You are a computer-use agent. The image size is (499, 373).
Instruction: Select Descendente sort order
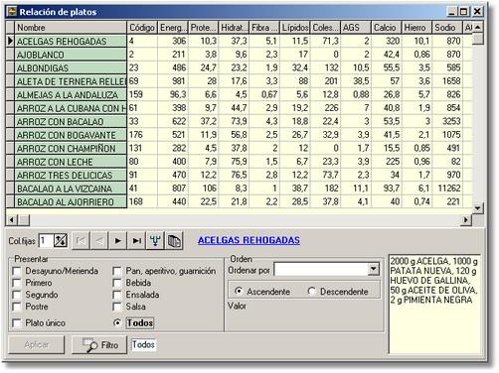(x=311, y=291)
